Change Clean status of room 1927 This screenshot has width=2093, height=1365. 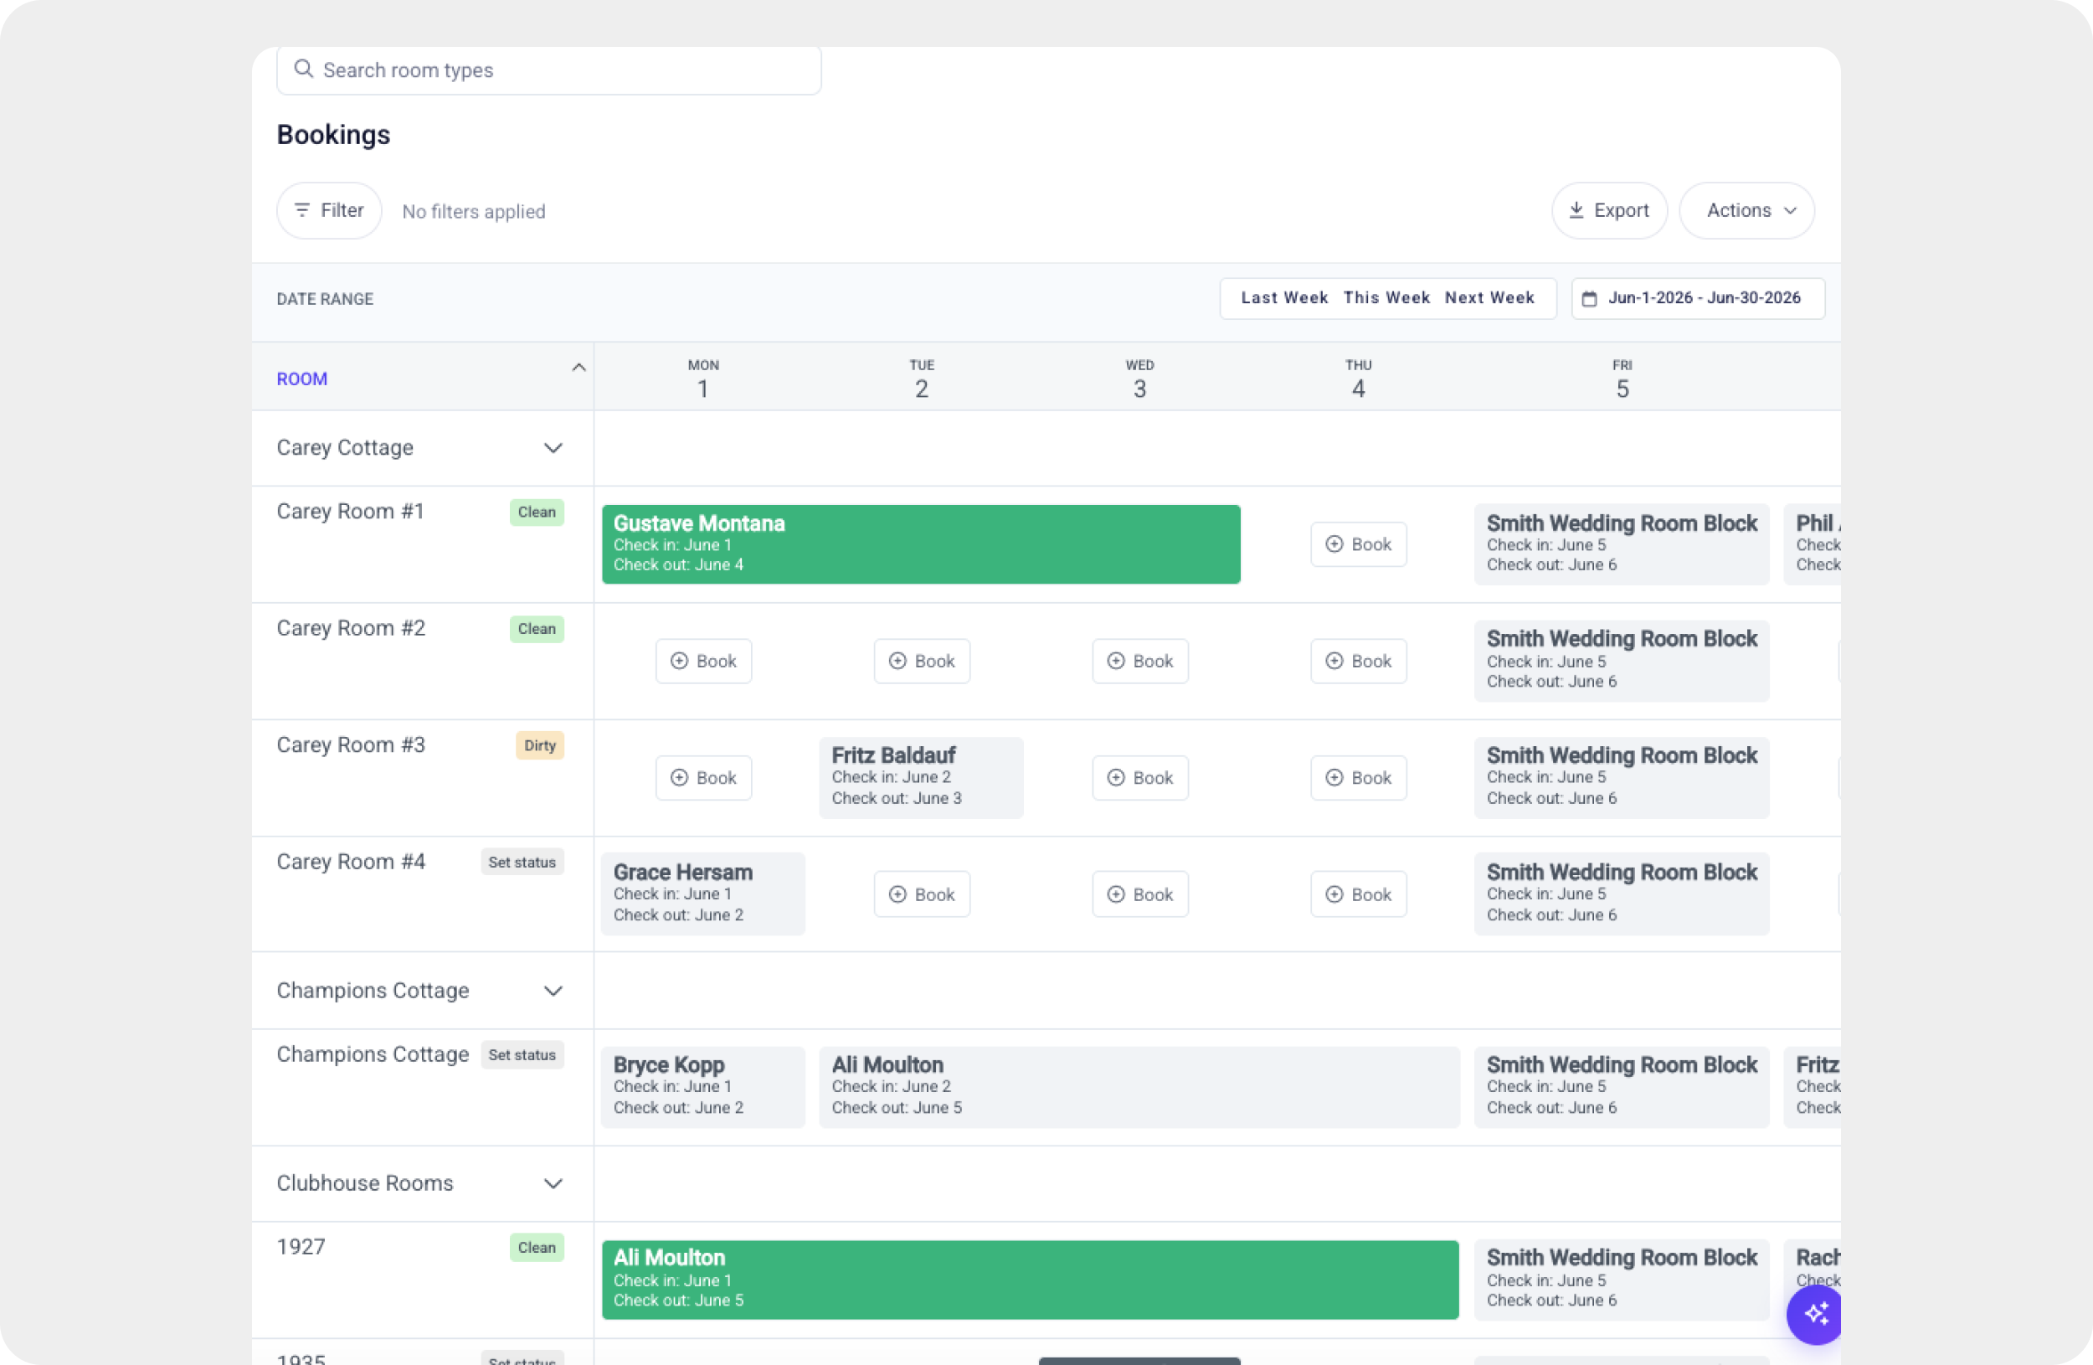(537, 1248)
